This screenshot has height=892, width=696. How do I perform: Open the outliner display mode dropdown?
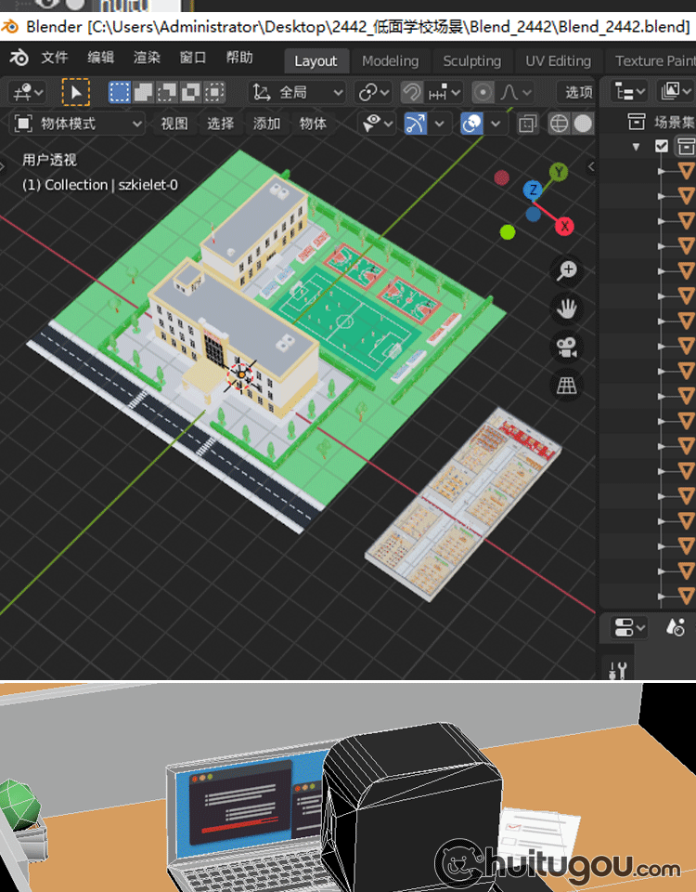click(675, 91)
